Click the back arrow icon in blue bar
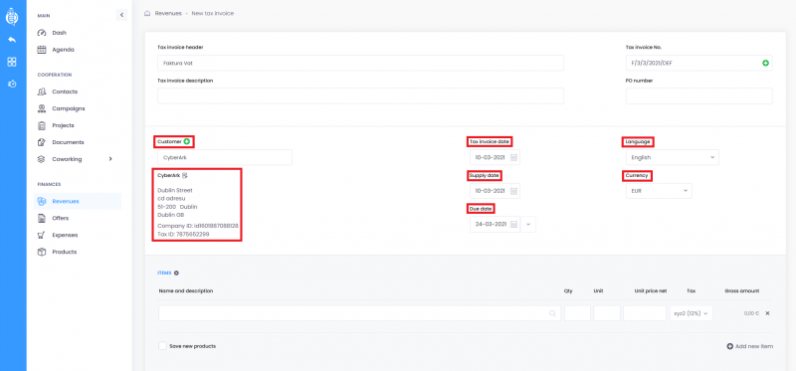Screen dimensions: 796x371 pyautogui.click(x=12, y=40)
